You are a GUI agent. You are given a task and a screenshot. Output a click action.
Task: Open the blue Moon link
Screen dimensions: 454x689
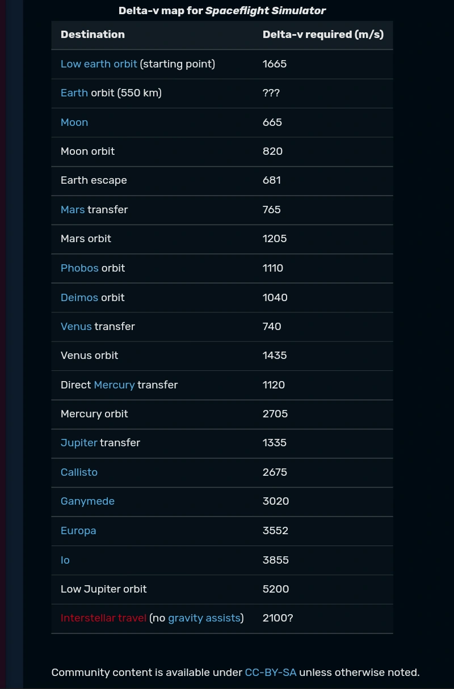(x=74, y=122)
